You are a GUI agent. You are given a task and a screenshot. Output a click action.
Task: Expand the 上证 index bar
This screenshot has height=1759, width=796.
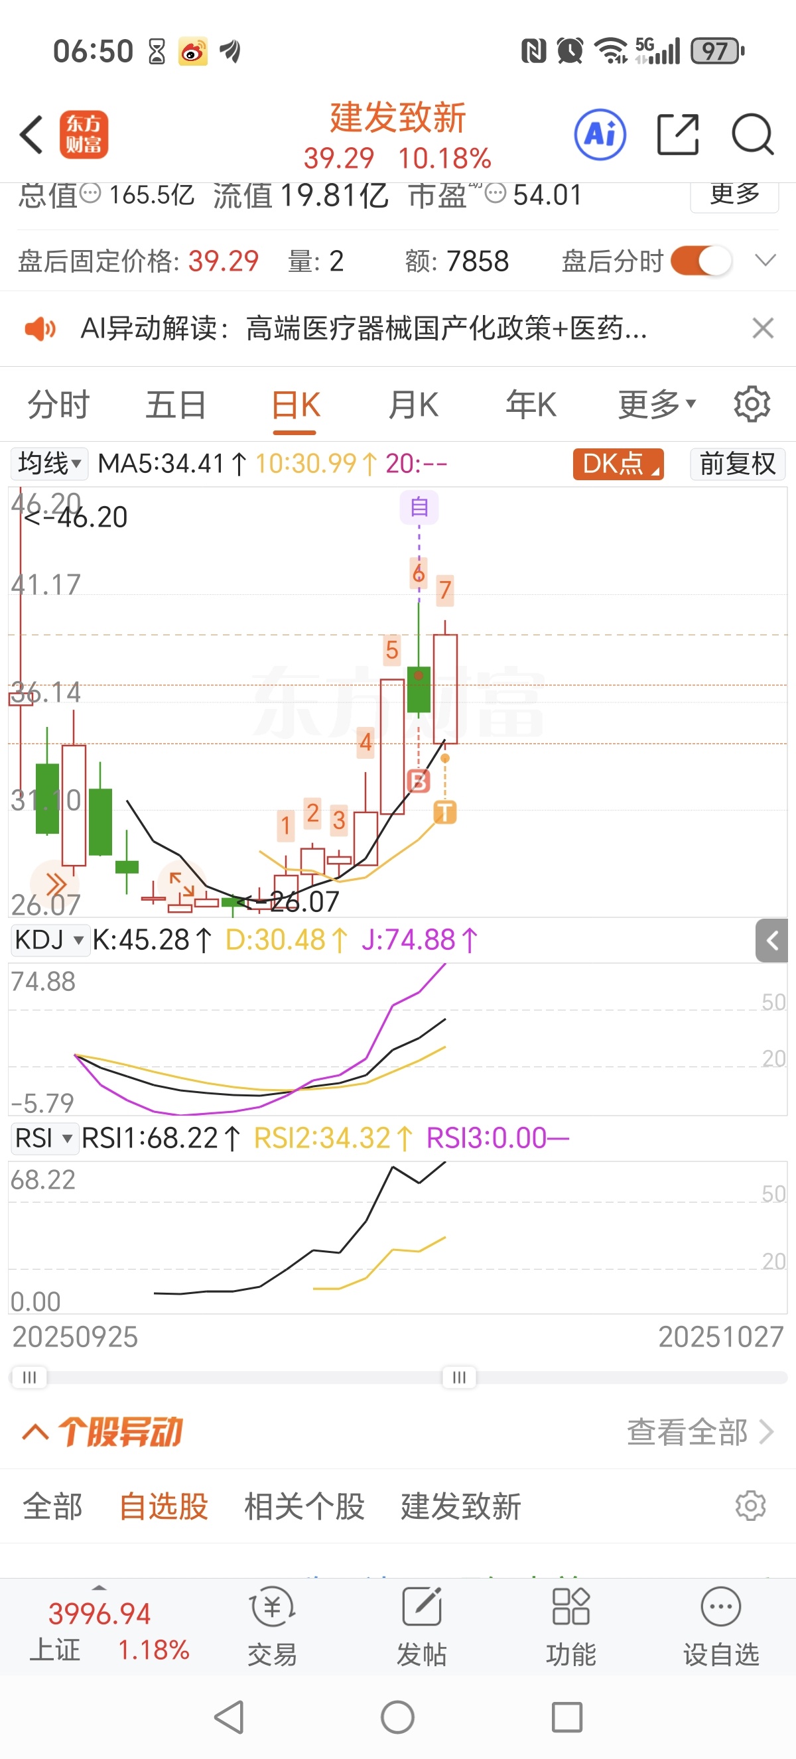pyautogui.click(x=99, y=1588)
